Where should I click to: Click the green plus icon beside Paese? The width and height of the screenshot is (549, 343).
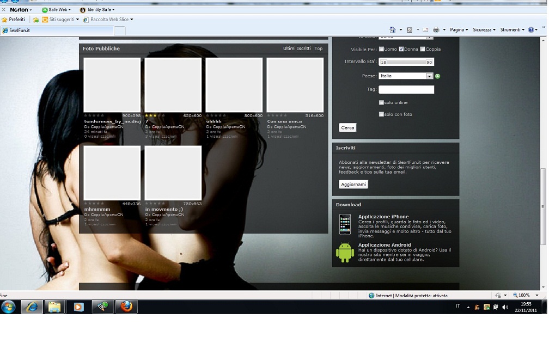coord(438,76)
